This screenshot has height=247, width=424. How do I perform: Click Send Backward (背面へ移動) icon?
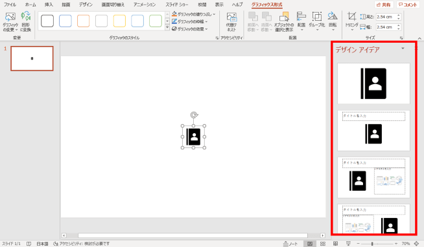click(x=266, y=22)
